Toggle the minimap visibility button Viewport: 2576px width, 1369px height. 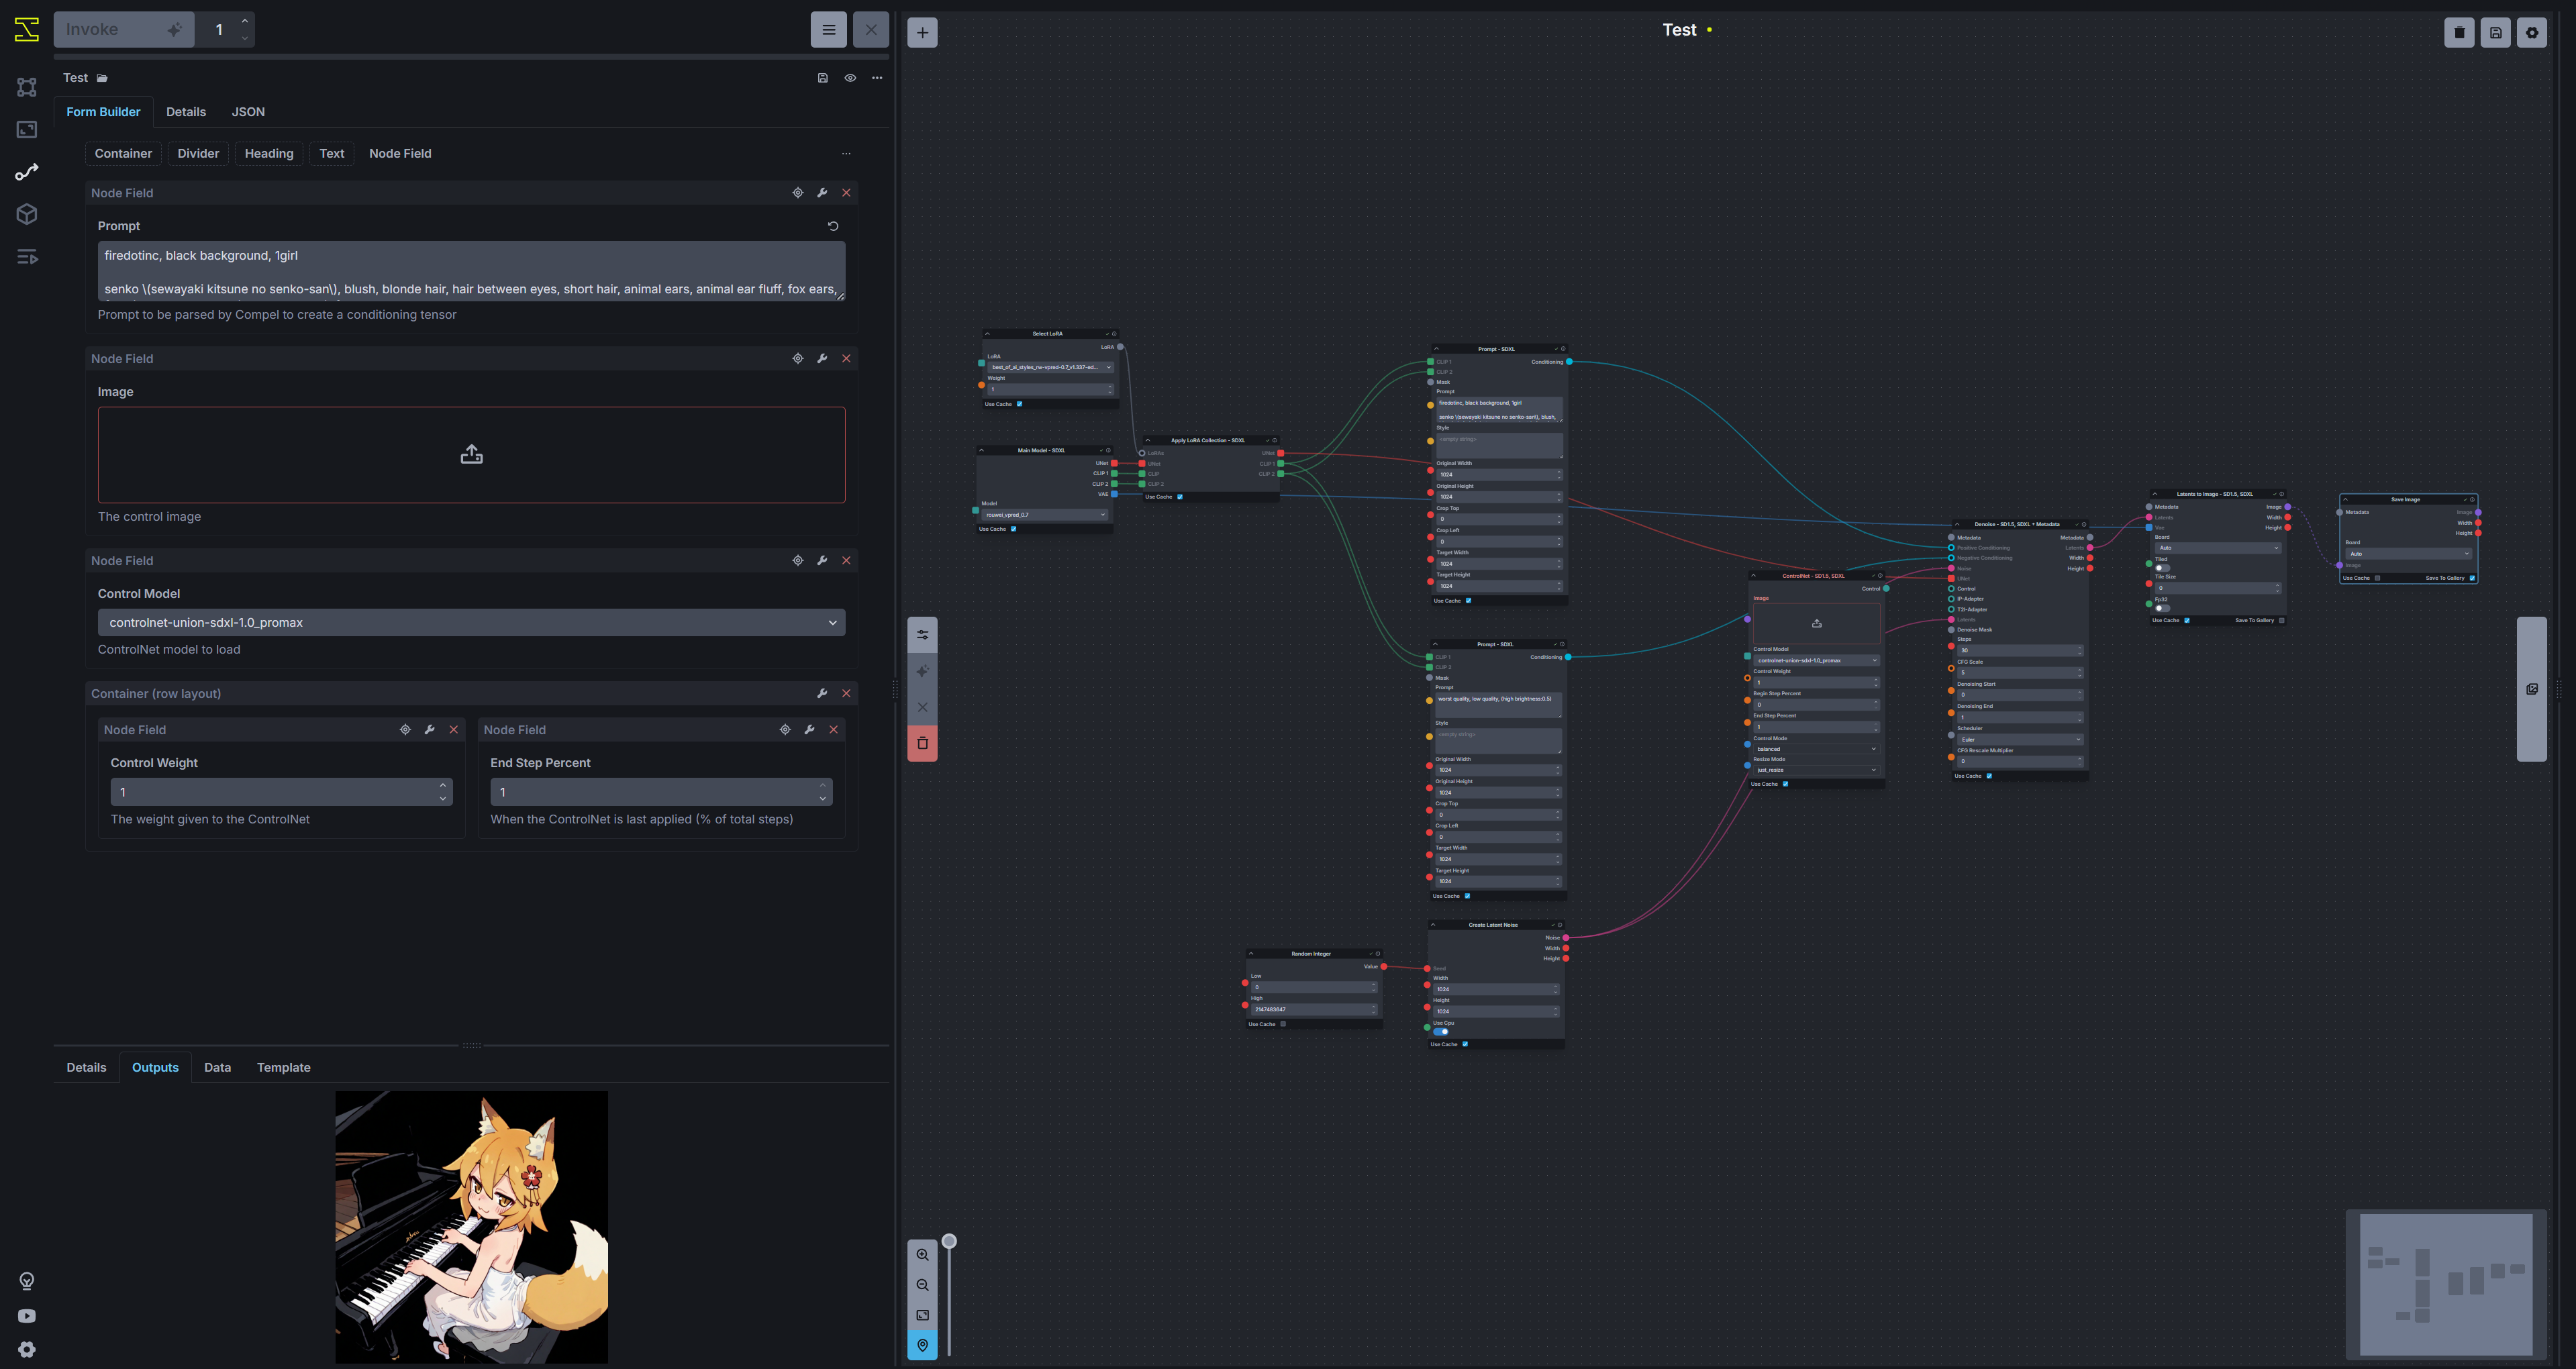[922, 1345]
